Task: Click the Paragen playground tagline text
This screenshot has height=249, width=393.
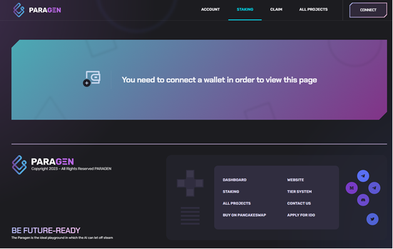Action: pos(62,238)
